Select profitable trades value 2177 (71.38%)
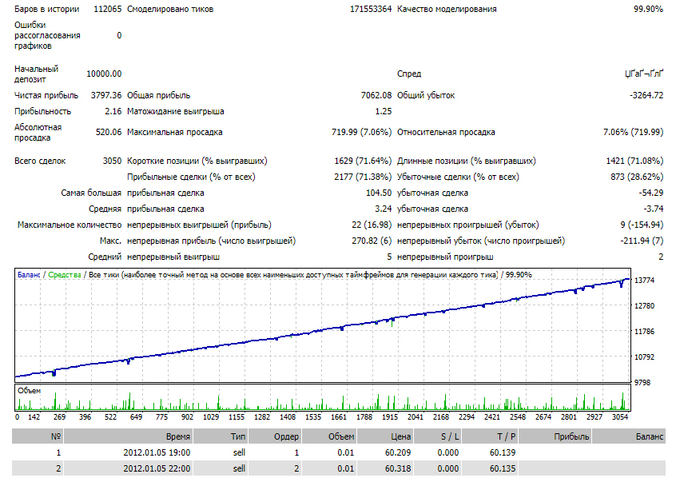 tap(363, 177)
